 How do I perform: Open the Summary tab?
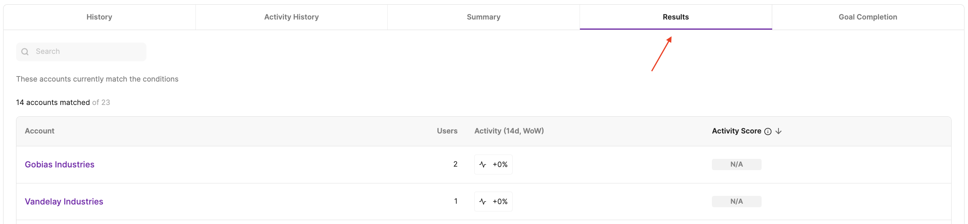[x=484, y=17]
